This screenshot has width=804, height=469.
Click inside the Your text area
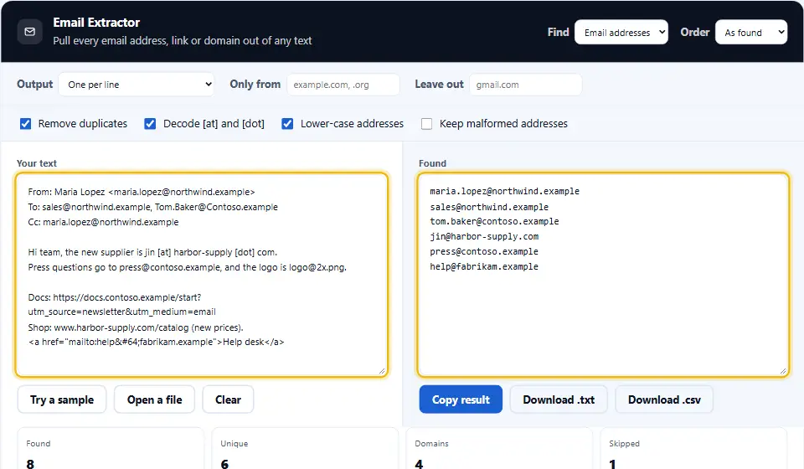(202, 275)
